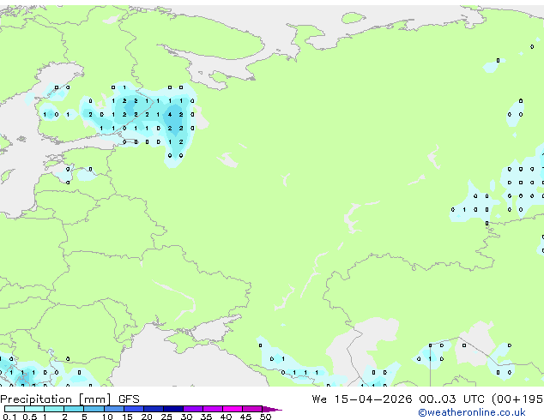The height and width of the screenshot is (420, 544).
Task: Select the blue legend swatch between 15 and 20
Action: pyautogui.click(x=134, y=409)
